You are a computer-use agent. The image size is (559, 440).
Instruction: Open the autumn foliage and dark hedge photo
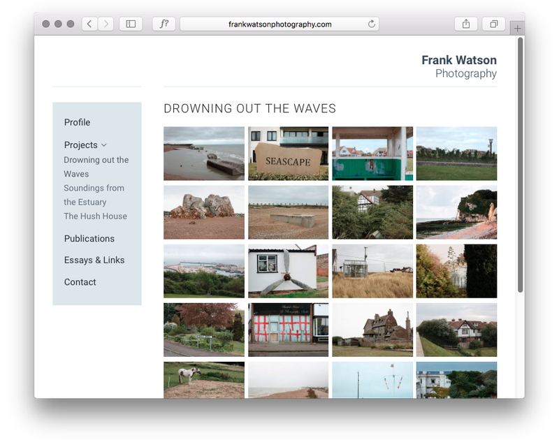coord(457,271)
